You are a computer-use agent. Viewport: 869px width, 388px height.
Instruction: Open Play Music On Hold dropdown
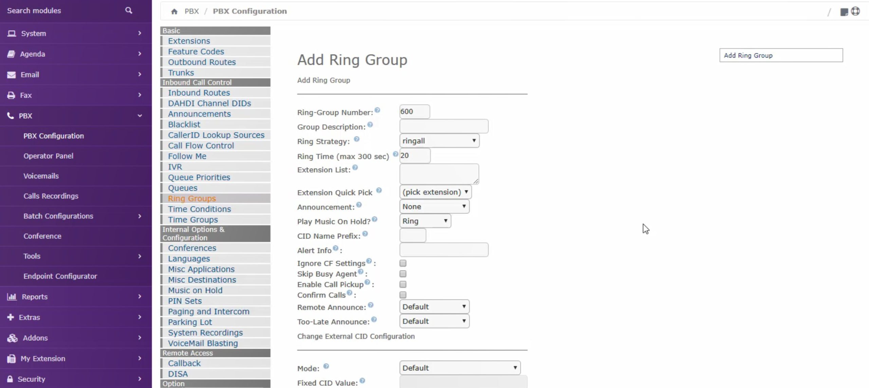pyautogui.click(x=425, y=221)
